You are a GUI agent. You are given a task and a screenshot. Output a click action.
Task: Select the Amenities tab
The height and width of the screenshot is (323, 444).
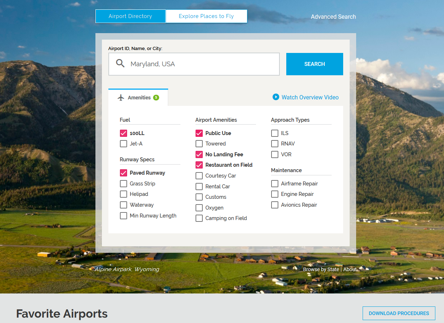[x=138, y=98]
